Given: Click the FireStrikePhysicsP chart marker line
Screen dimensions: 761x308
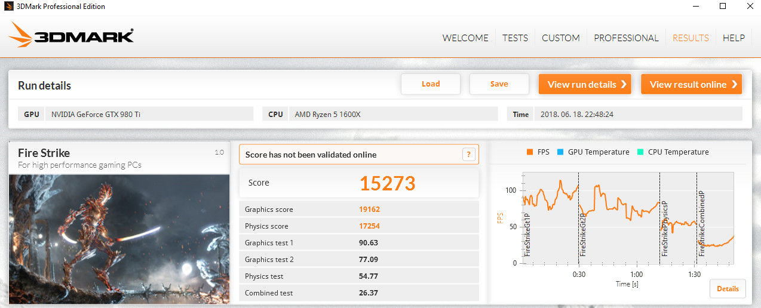Looking at the screenshot, I should tap(659, 218).
